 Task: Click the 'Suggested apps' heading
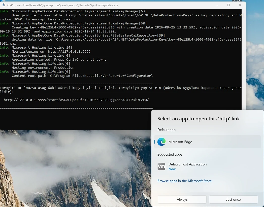point(170,154)
